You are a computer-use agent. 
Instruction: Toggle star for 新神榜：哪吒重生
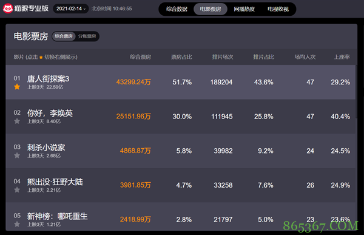(x=17, y=224)
